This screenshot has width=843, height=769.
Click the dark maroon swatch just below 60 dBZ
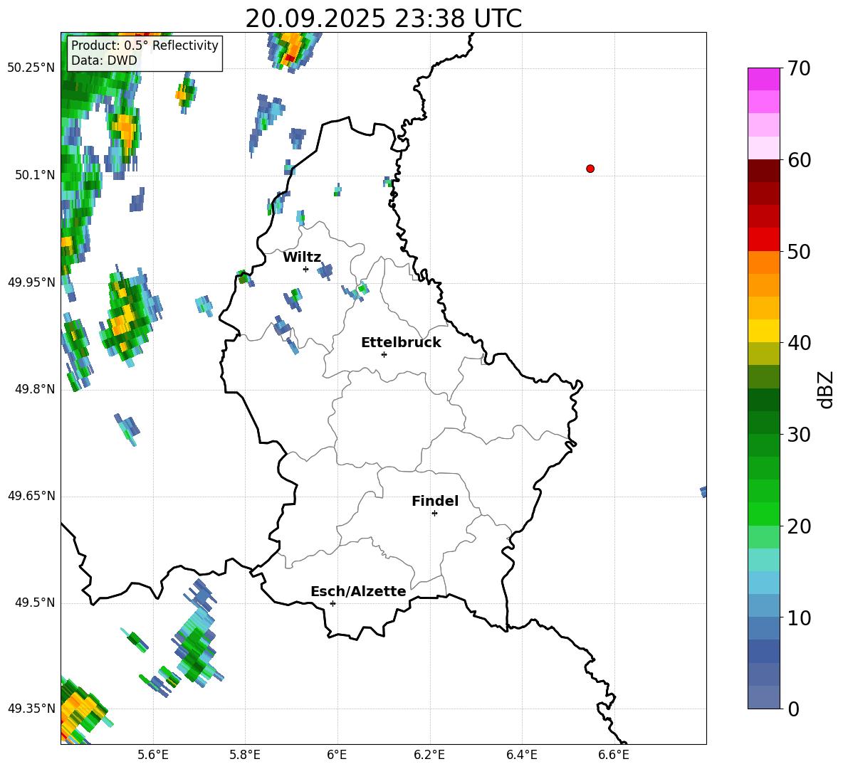(x=763, y=171)
